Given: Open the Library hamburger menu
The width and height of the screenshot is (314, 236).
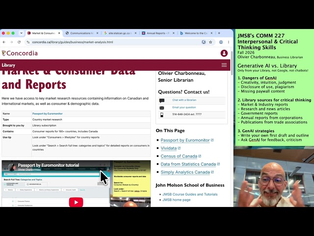Looking at the screenshot, I should point(224,65).
